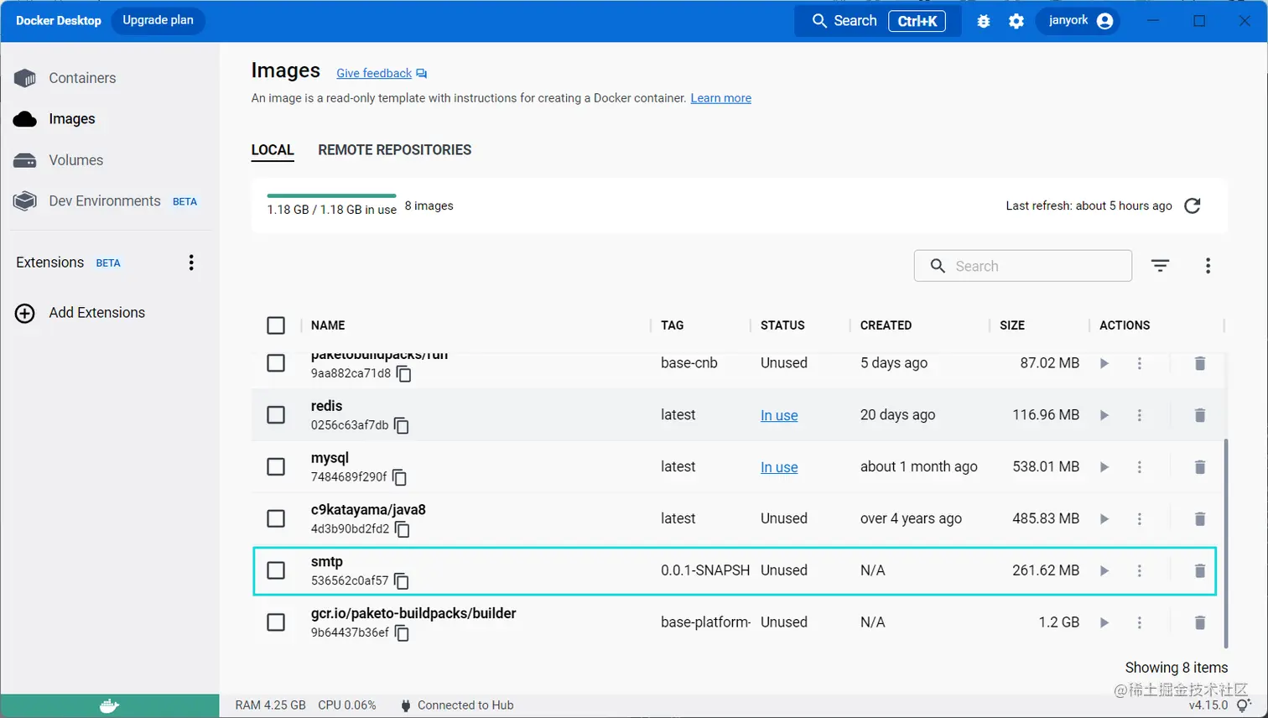
Task: Open more actions for gcr.io builder image
Action: click(x=1140, y=623)
